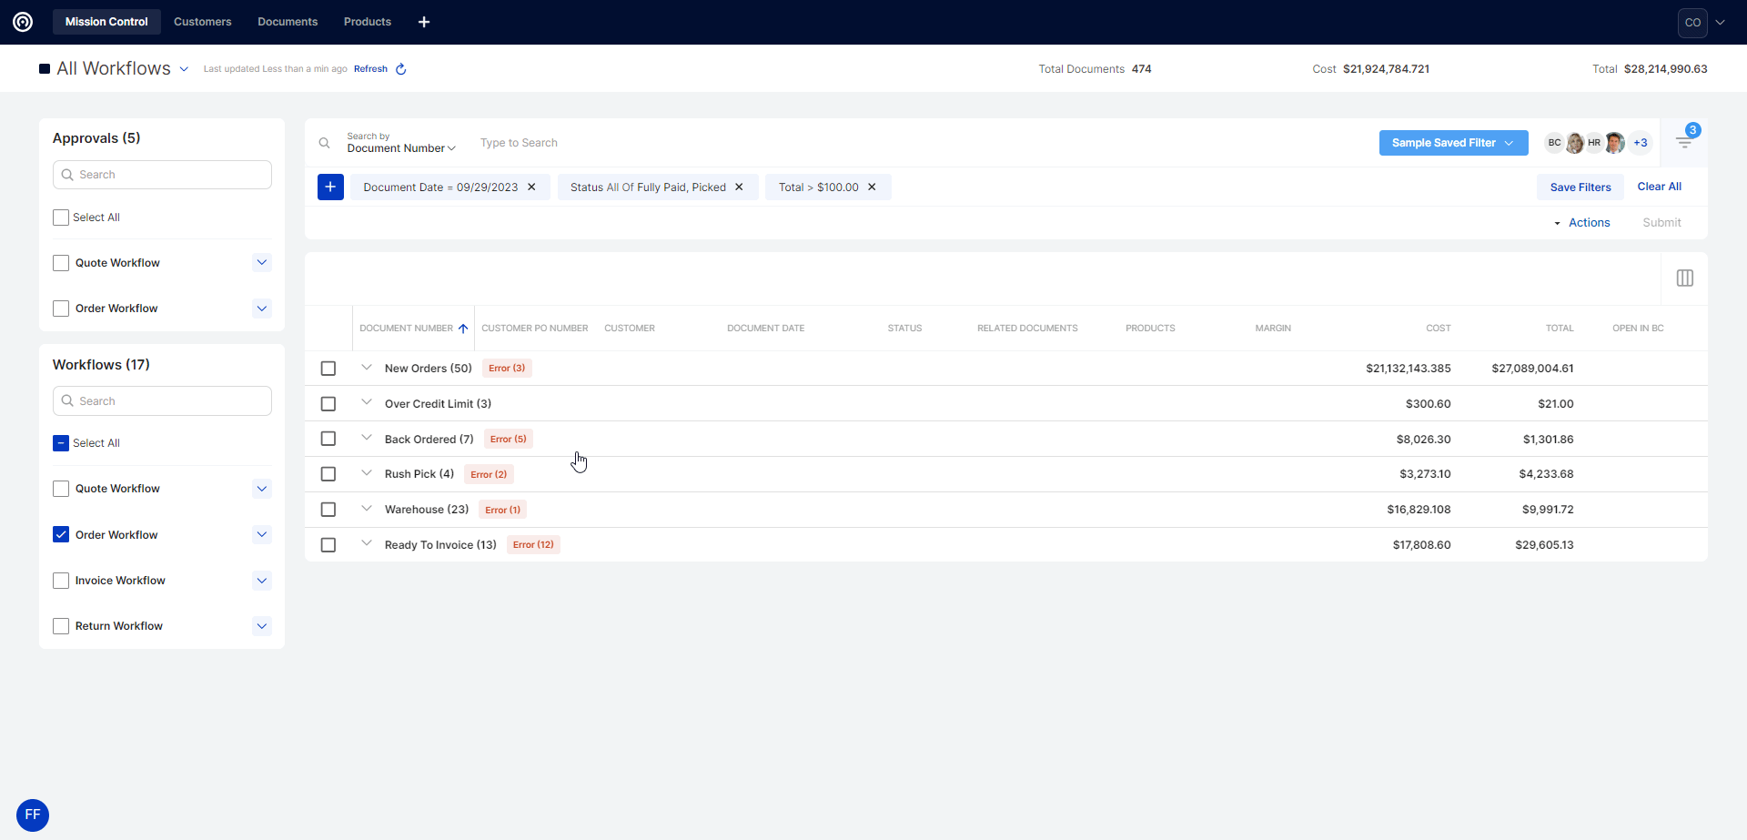1747x840 pixels.
Task: Check the Invoice Workflow checkbox
Action: [x=61, y=581]
